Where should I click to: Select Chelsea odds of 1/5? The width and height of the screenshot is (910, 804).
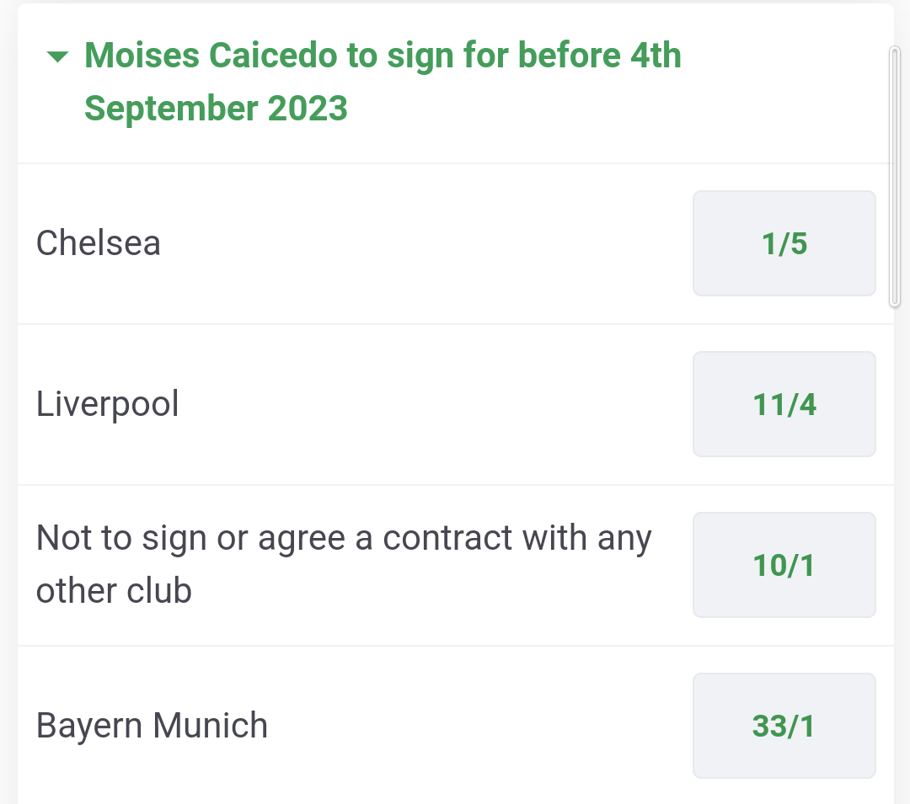tap(784, 243)
